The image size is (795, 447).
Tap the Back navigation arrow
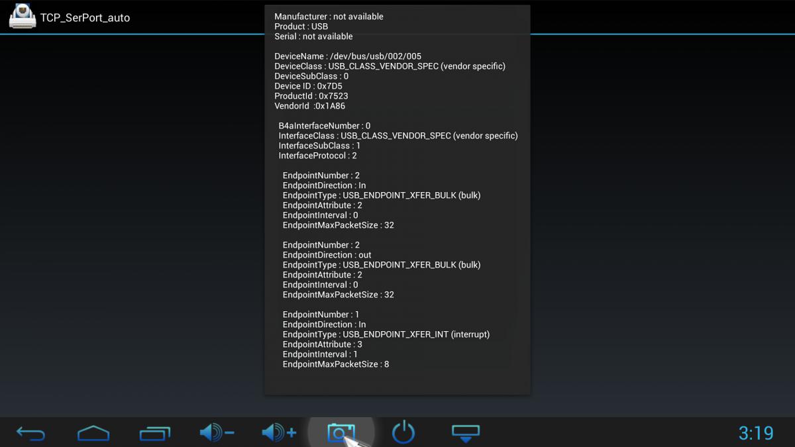pos(30,433)
